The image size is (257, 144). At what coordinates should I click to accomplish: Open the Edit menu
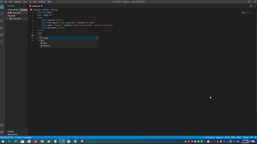tap(10, 2)
